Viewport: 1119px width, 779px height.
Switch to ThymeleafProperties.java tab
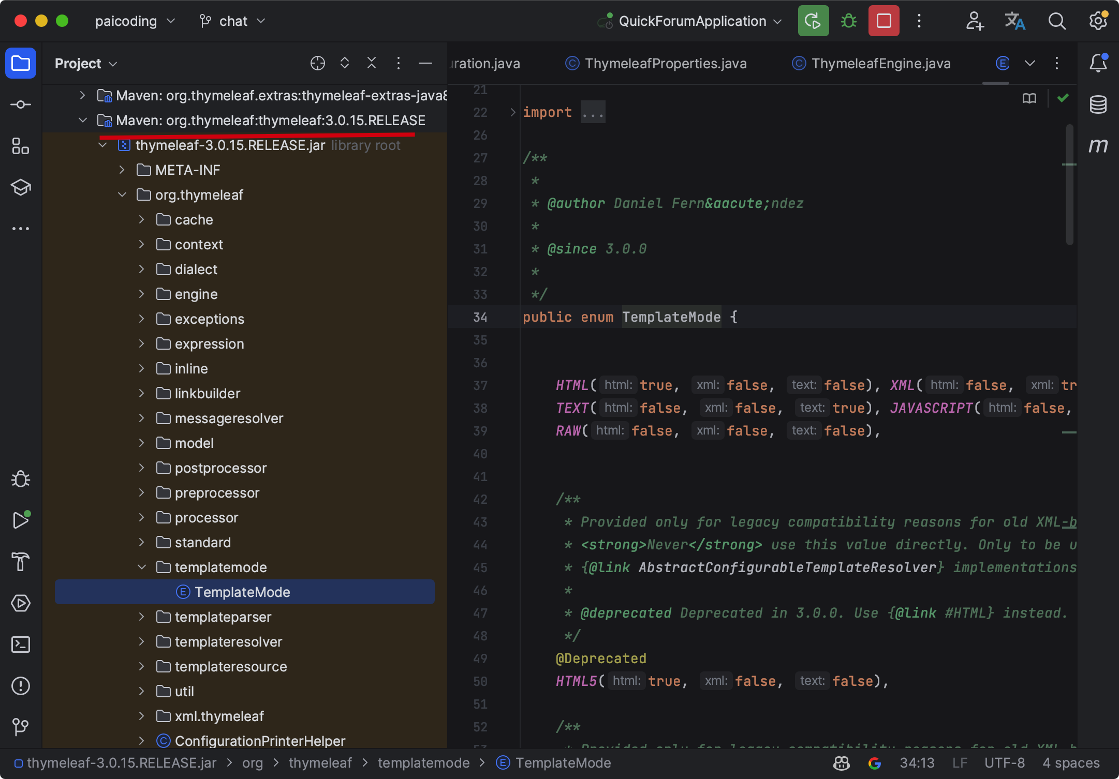pos(665,64)
